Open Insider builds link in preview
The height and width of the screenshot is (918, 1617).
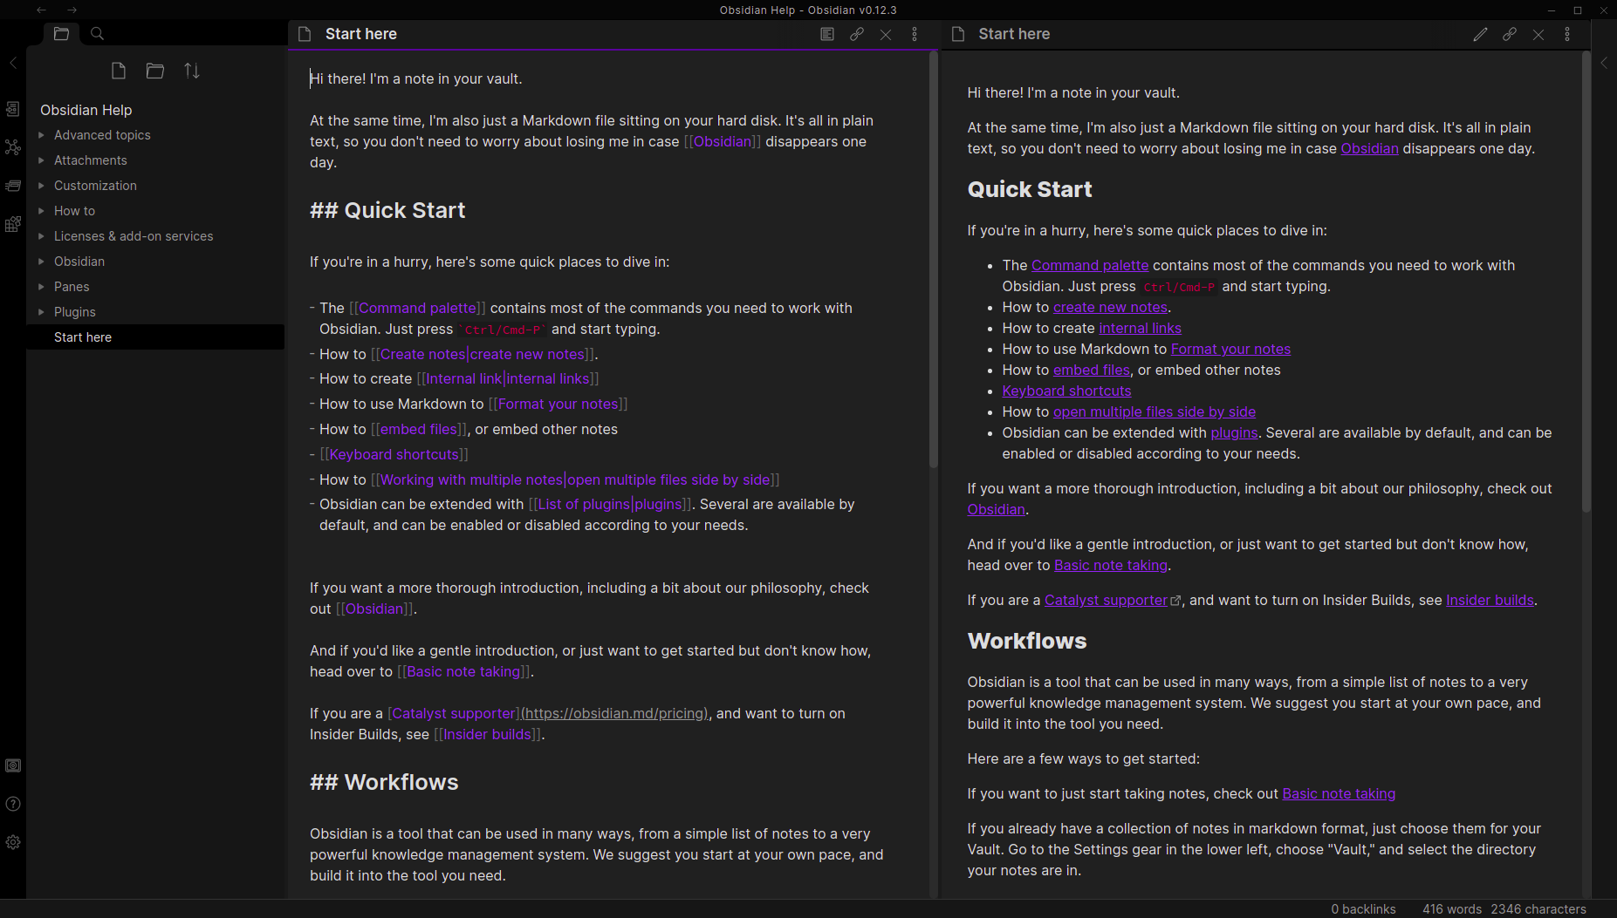point(1490,600)
